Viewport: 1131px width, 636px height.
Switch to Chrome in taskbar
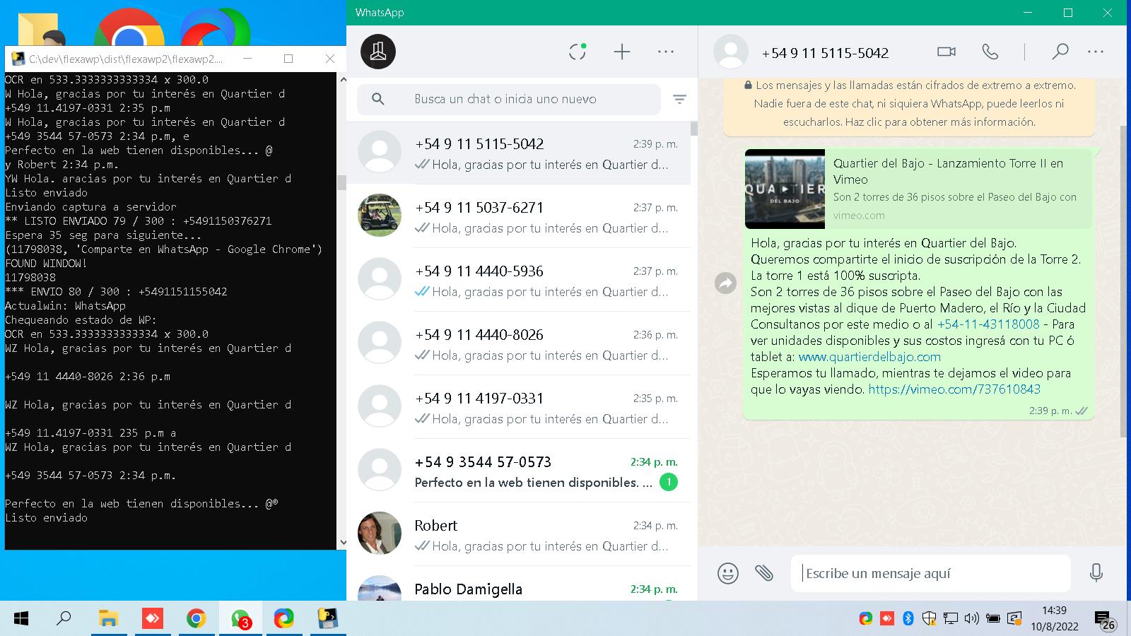196,619
